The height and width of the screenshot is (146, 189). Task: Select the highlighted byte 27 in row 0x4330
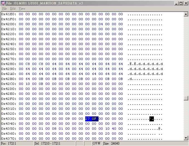pos(87,119)
